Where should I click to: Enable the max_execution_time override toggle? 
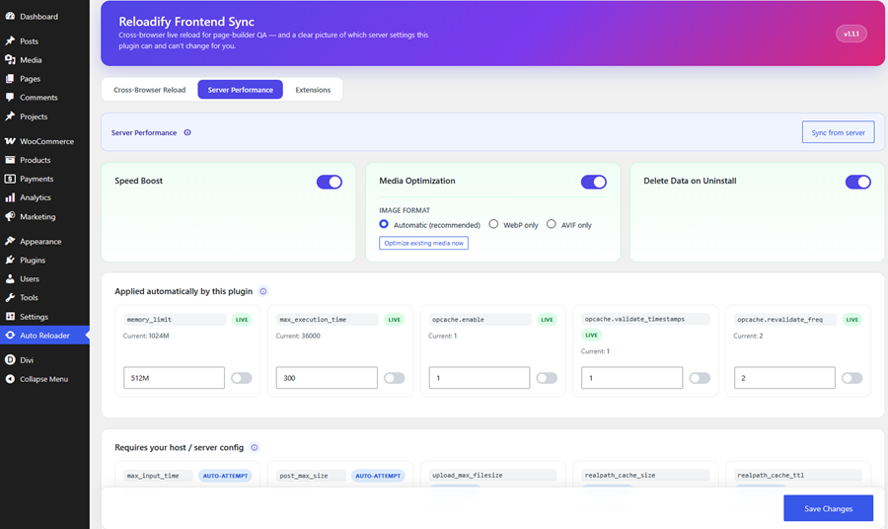(x=394, y=378)
